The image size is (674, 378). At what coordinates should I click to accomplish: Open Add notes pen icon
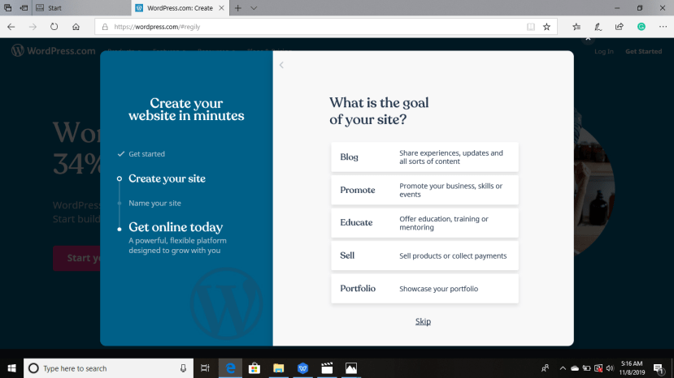pos(598,27)
